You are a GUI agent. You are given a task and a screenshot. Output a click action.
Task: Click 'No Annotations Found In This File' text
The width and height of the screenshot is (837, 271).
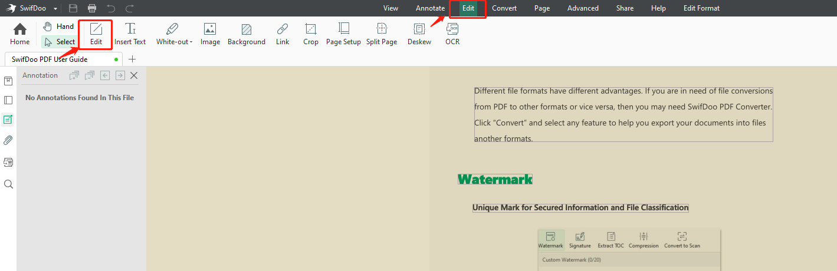pyautogui.click(x=80, y=98)
